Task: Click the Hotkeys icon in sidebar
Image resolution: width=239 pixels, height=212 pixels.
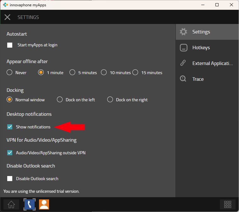Action: (183, 48)
